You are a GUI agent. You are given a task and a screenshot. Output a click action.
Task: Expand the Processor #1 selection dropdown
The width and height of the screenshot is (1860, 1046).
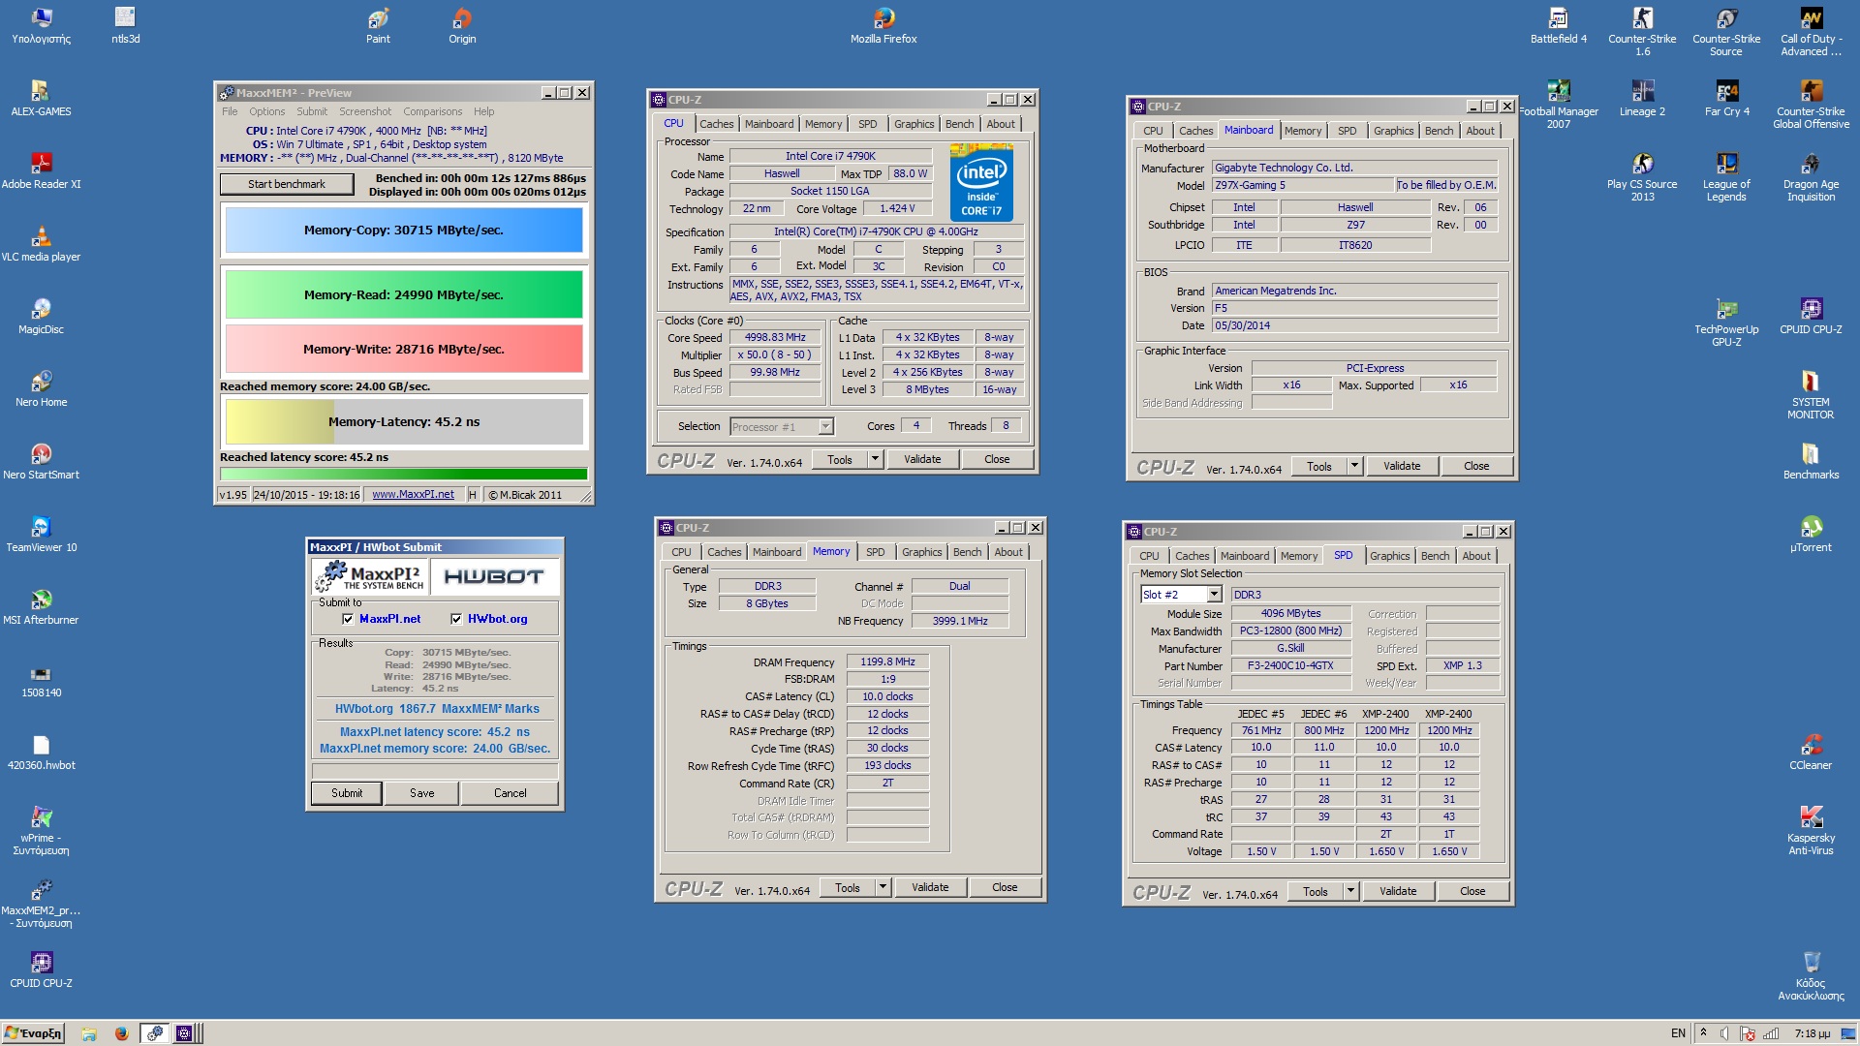coord(825,427)
